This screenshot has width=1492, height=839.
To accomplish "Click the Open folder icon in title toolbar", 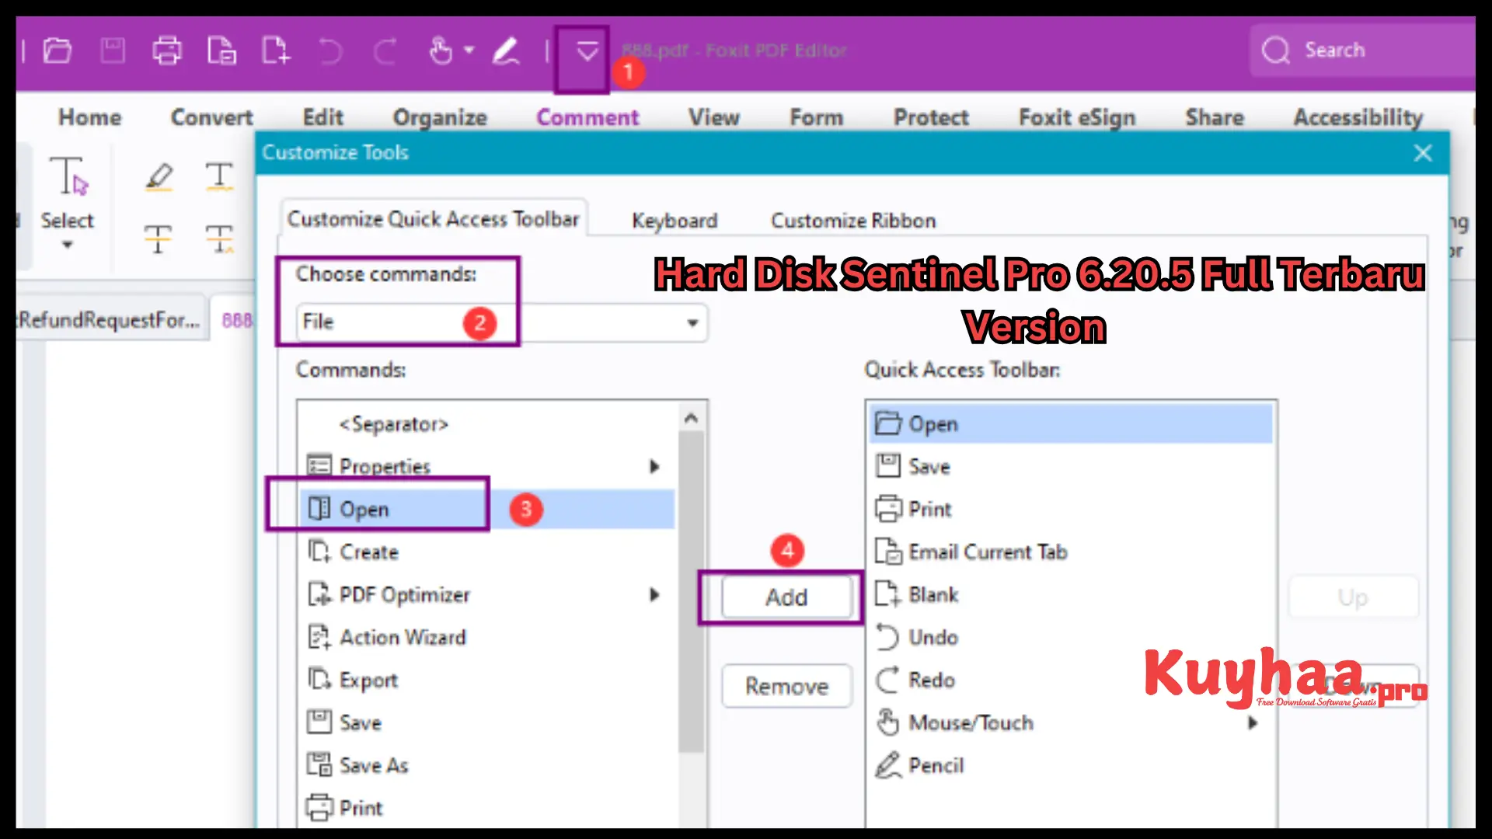I will pyautogui.click(x=57, y=51).
